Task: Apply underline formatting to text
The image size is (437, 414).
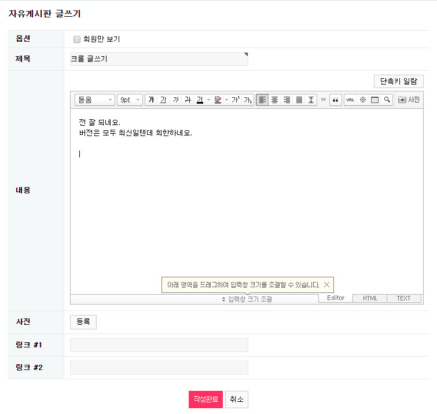Action: [x=163, y=100]
